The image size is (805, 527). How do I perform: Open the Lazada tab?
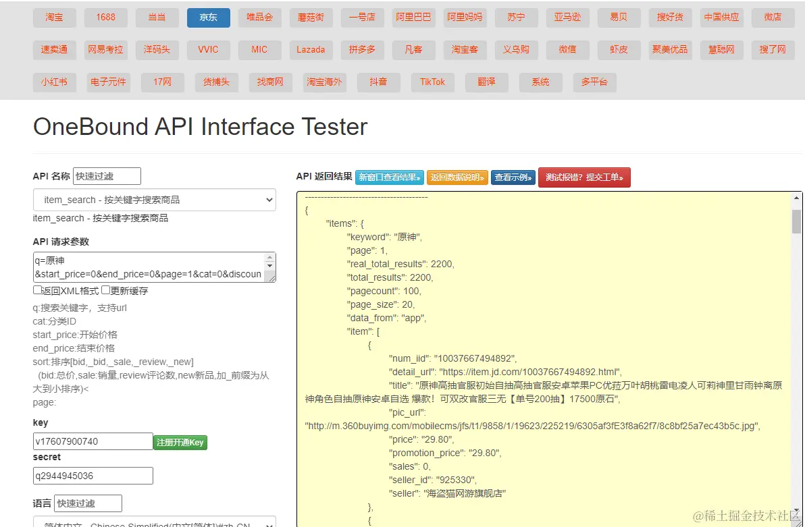[311, 50]
